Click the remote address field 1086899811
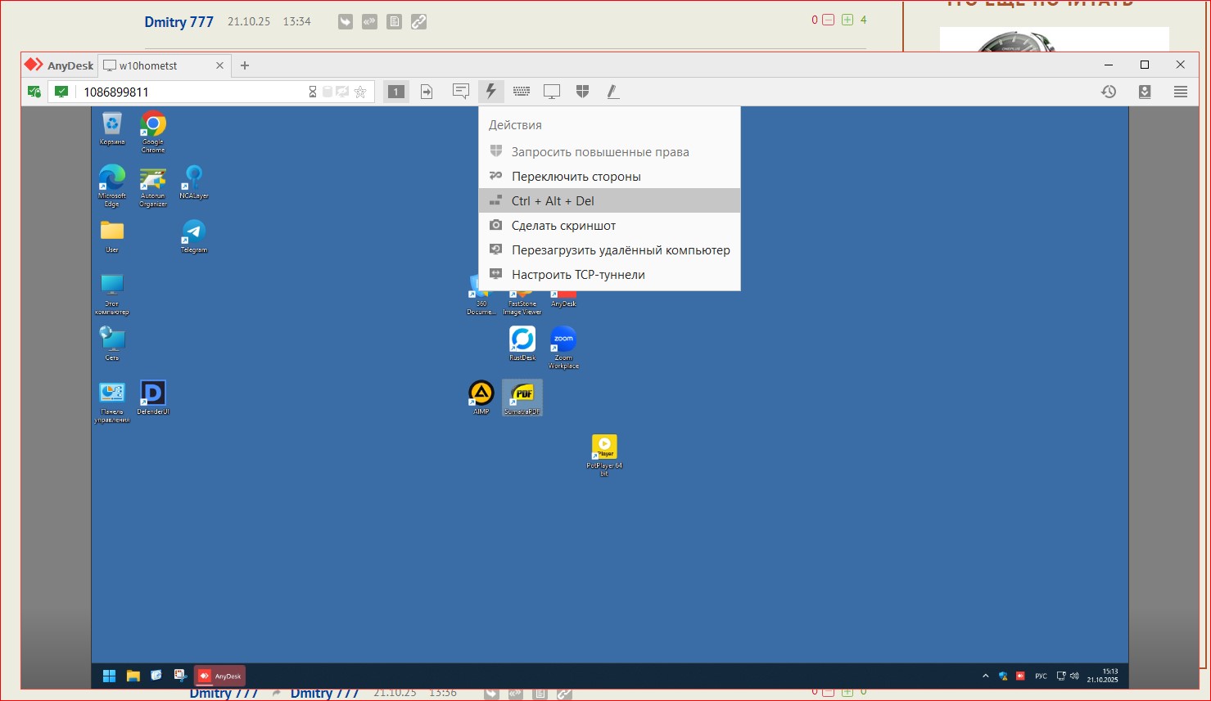The image size is (1211, 701). click(188, 92)
